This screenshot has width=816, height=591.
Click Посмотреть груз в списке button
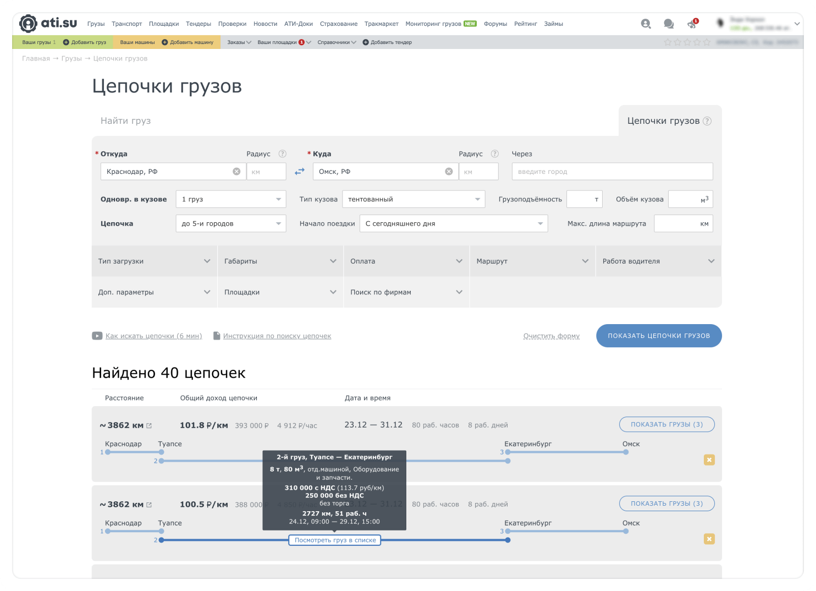pos(335,540)
